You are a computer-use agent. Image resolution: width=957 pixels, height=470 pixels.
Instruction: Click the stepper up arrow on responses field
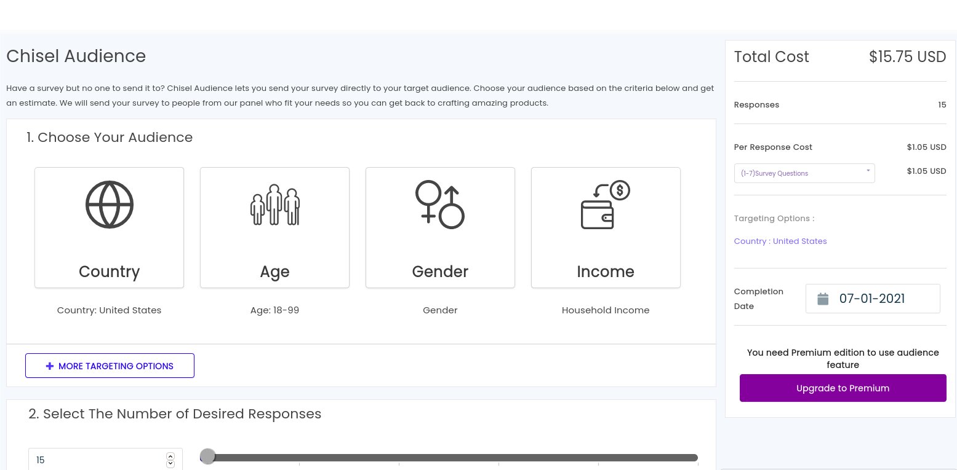pyautogui.click(x=170, y=456)
